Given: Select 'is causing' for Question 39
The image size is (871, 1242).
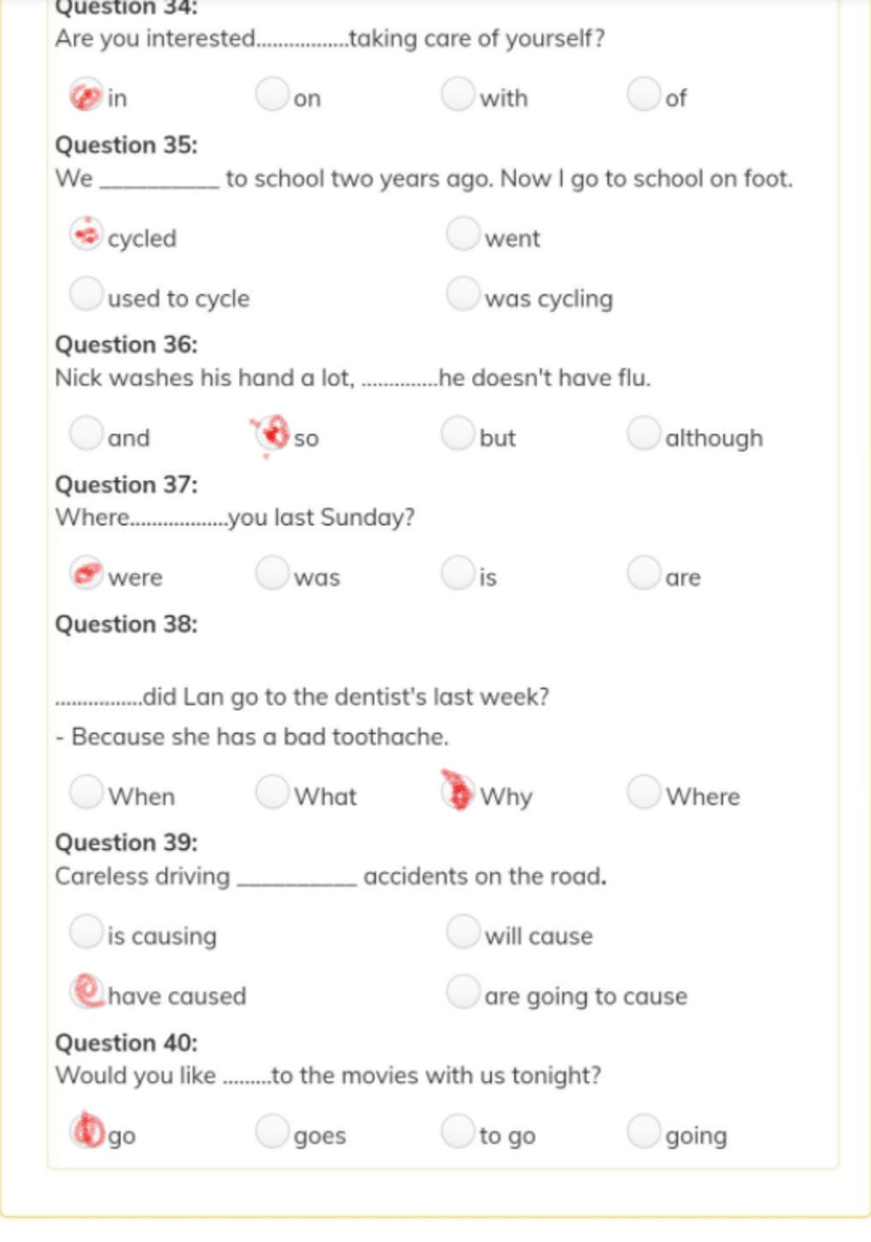Looking at the screenshot, I should pos(86,931).
